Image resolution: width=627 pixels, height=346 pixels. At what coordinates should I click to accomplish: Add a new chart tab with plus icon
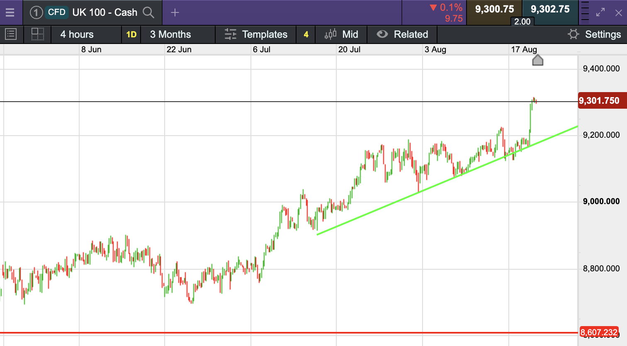click(x=175, y=12)
